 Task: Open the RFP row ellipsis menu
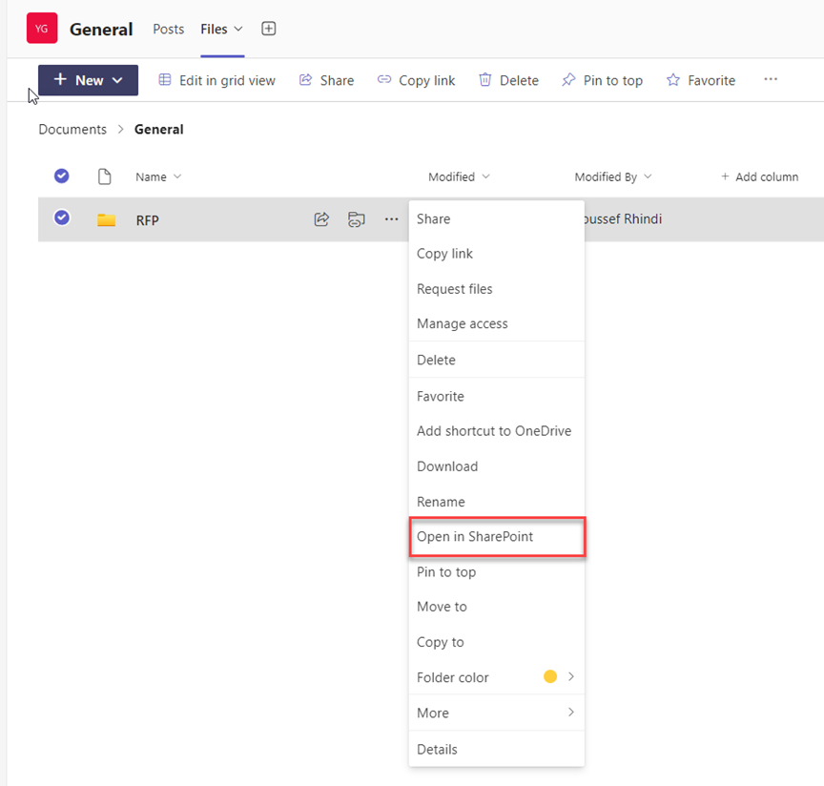pyautogui.click(x=391, y=219)
